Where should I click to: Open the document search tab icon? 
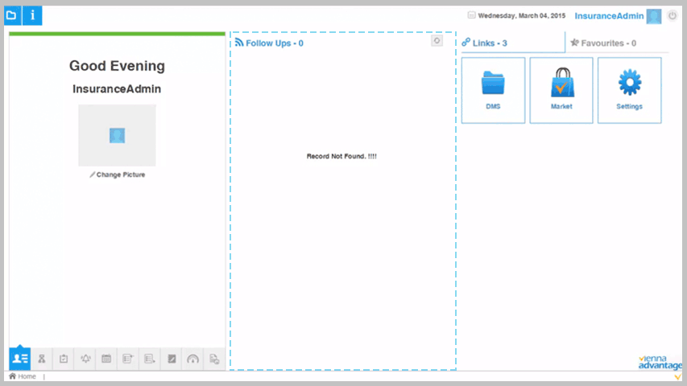tap(214, 359)
